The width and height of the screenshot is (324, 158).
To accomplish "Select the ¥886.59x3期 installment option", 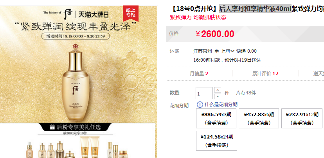I will tap(216, 119).
